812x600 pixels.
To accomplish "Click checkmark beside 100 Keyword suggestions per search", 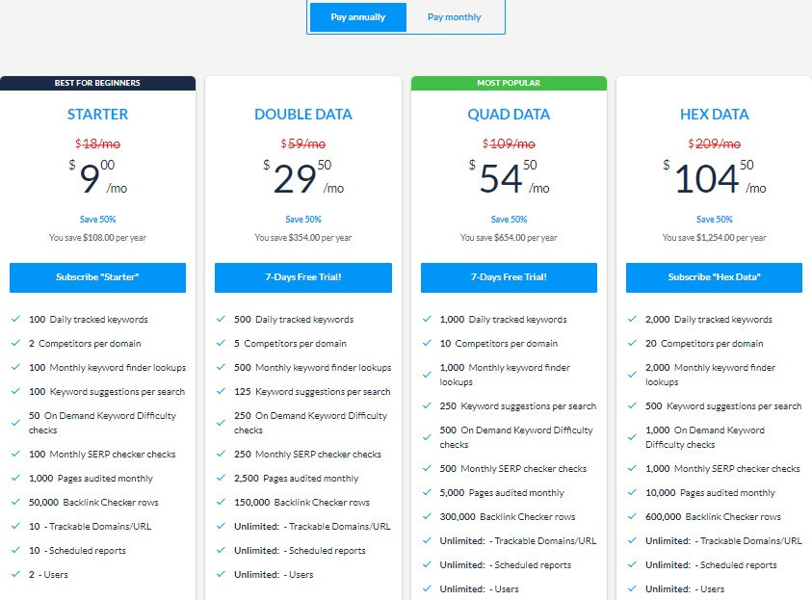I will (15, 391).
